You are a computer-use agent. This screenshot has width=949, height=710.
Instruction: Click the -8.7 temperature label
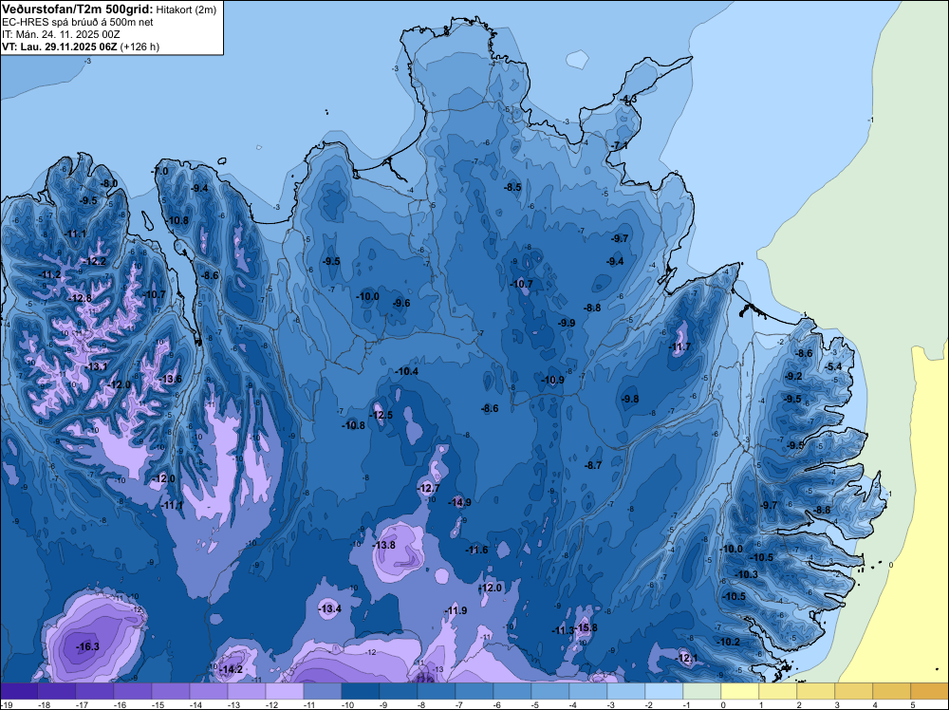pyautogui.click(x=593, y=465)
